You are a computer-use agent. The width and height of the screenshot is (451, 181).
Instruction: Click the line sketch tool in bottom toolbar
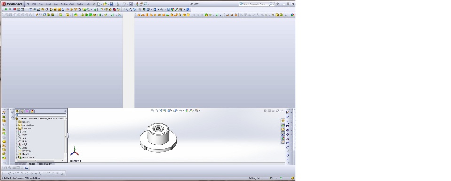14,173
